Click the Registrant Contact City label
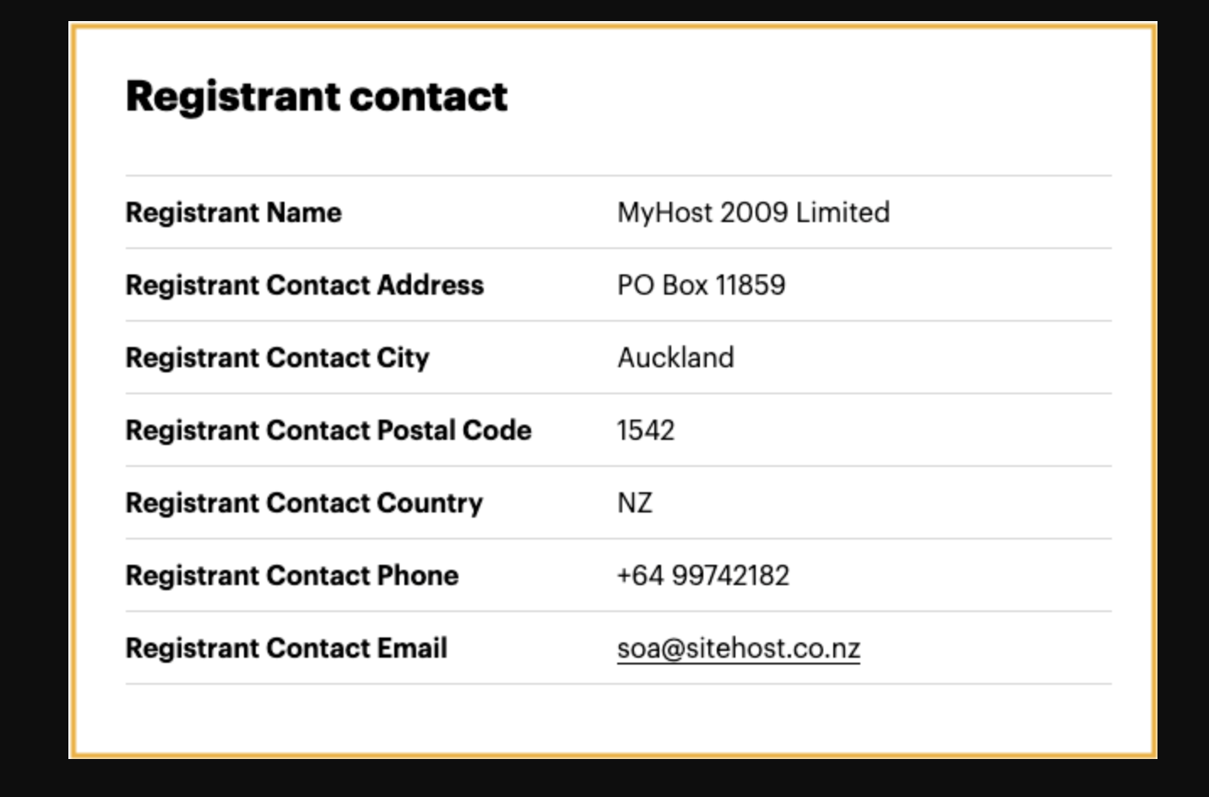The width and height of the screenshot is (1209, 797). 278,358
